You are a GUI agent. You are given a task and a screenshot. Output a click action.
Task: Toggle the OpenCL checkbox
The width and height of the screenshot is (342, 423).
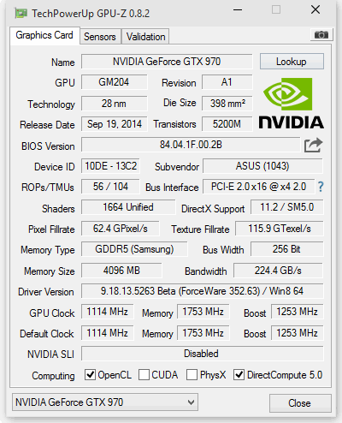[x=90, y=374]
